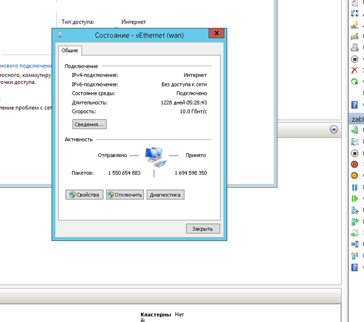Click the Edit Disk pencil icon

[355, 36]
